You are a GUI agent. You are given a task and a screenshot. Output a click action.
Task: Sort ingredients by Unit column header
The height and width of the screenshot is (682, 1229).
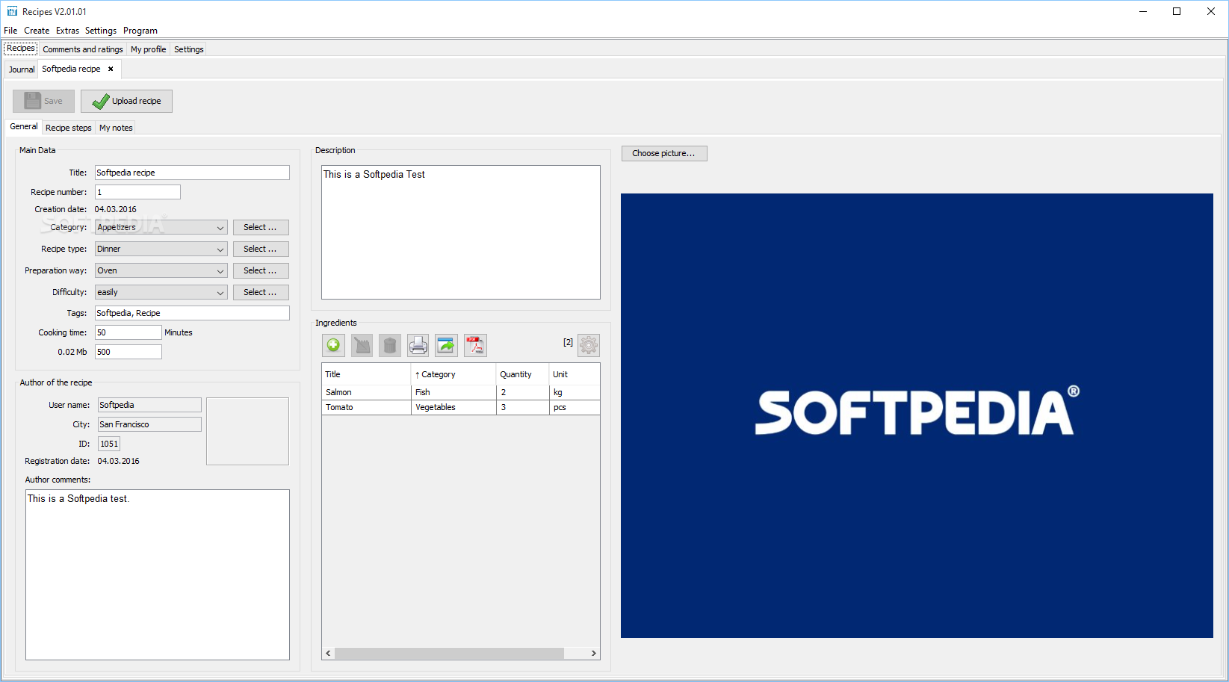[575, 374]
